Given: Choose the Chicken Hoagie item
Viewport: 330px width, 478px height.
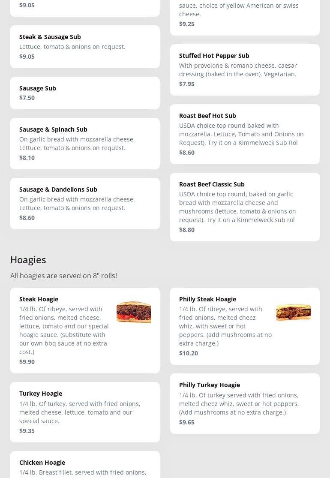Looking at the screenshot, I should click(x=85, y=465).
